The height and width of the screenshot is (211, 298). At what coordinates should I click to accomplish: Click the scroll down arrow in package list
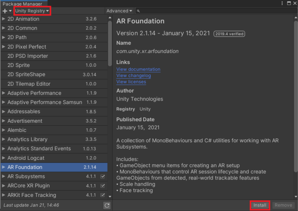(x=110, y=196)
